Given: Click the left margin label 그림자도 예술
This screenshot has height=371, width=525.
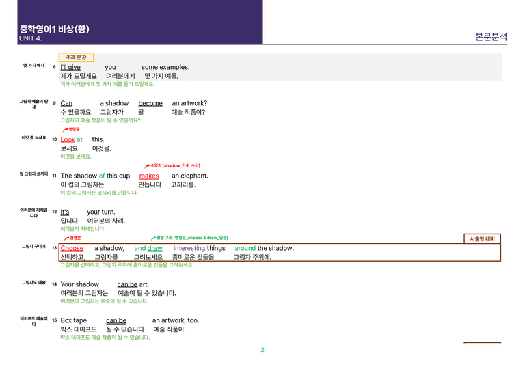Looking at the screenshot, I should click(33, 283).
